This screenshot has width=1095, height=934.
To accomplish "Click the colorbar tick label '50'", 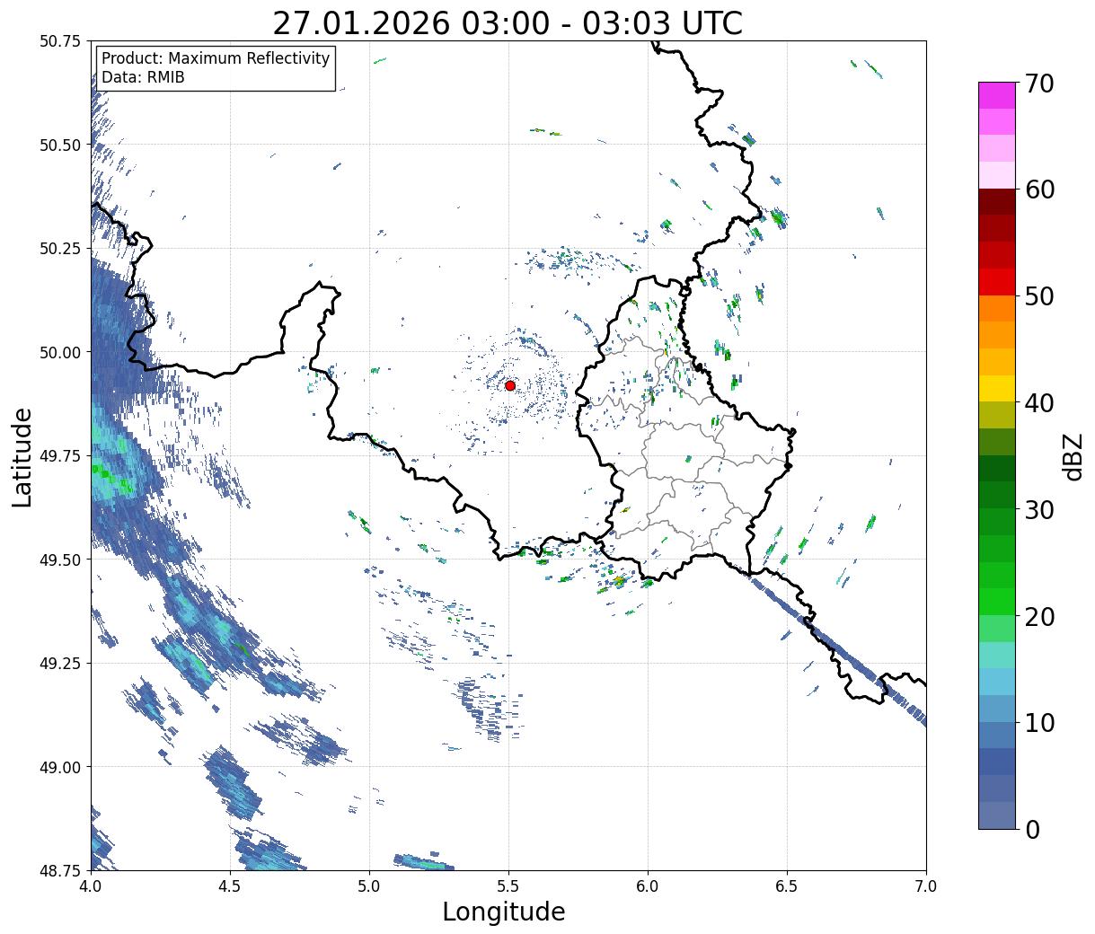I will point(1038,296).
